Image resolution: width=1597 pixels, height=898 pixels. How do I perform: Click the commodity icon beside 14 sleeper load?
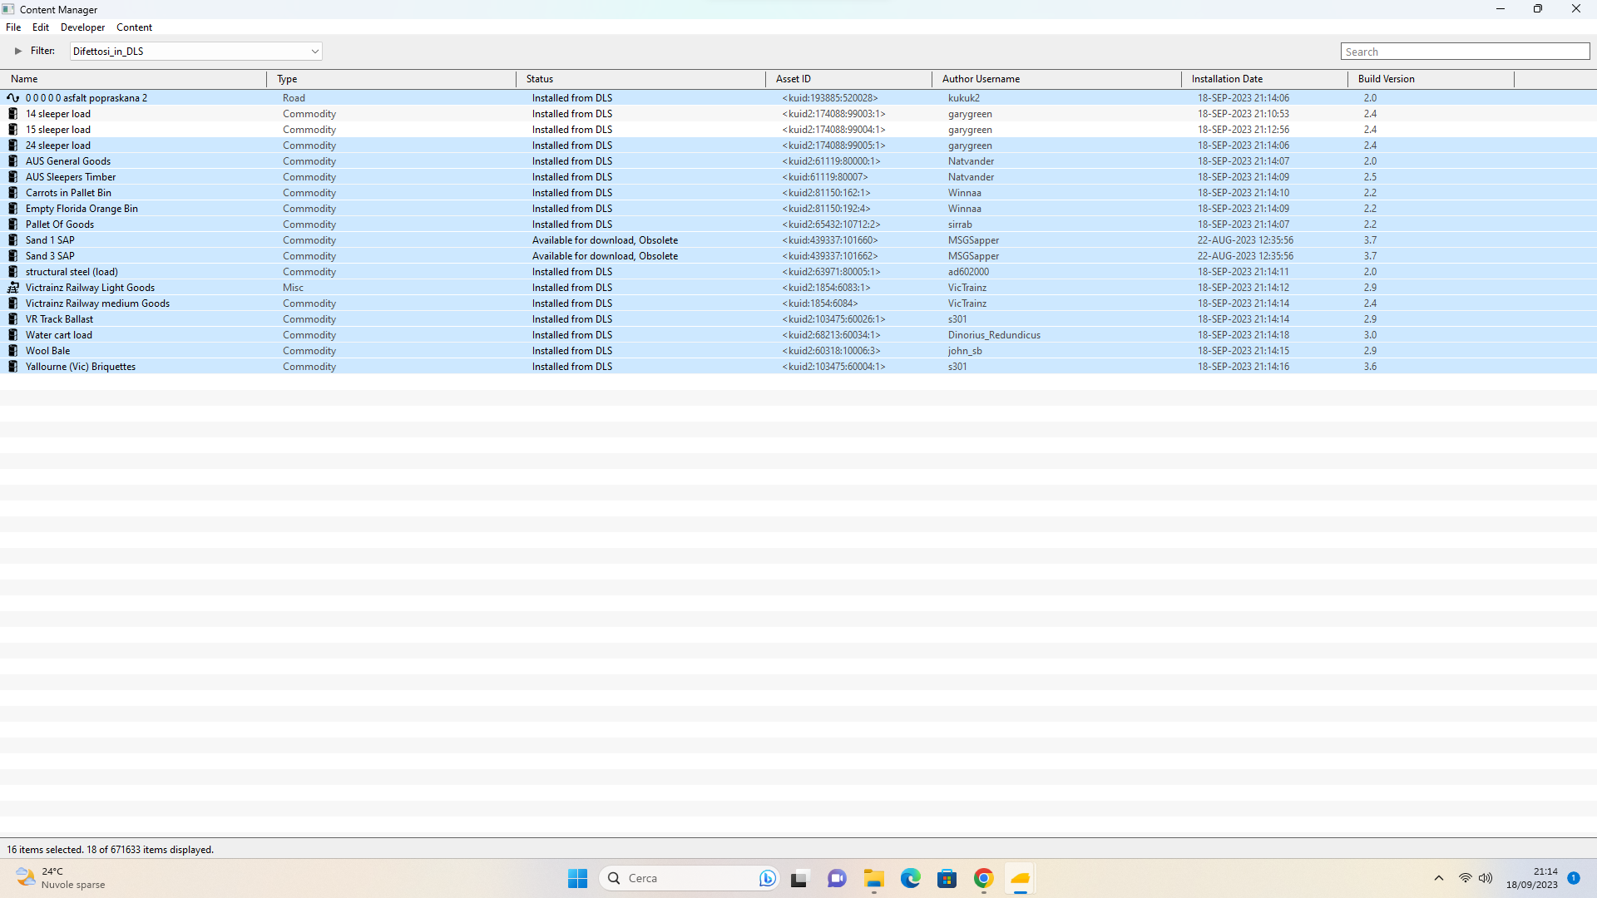click(12, 114)
